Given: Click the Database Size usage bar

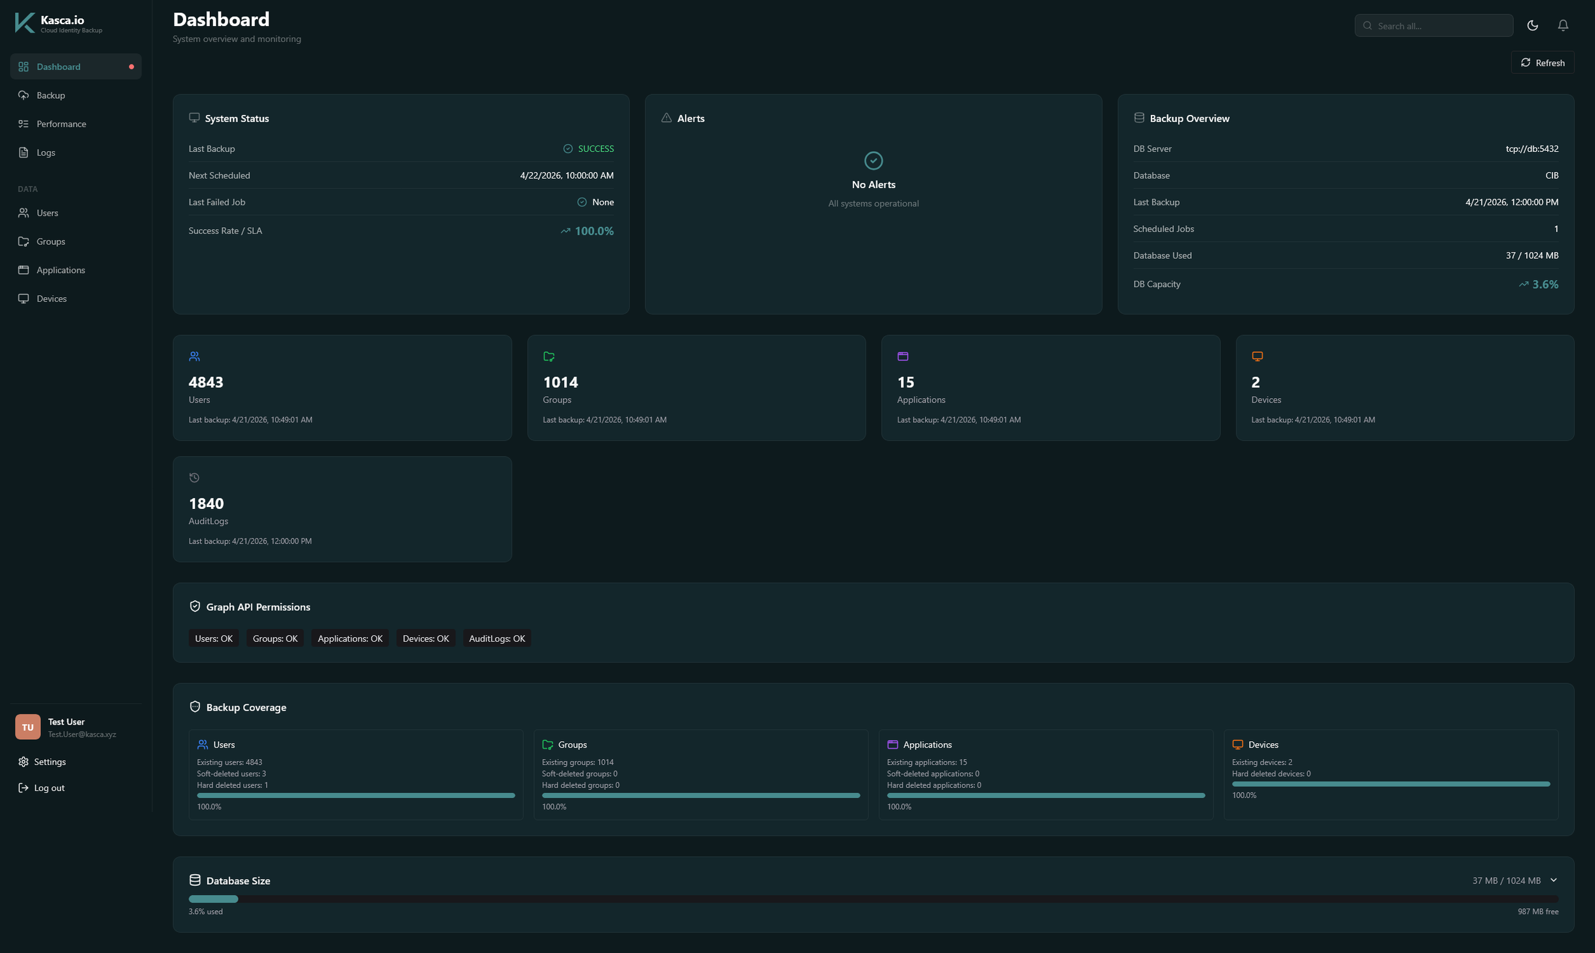Looking at the screenshot, I should click(x=873, y=899).
